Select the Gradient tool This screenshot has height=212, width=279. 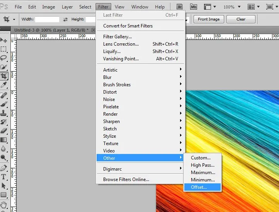point(3,140)
